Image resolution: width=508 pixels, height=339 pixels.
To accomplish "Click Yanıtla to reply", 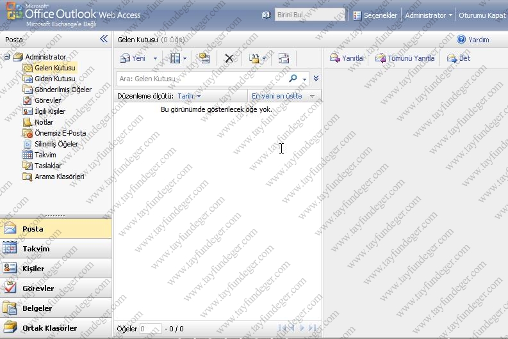I will click(347, 58).
